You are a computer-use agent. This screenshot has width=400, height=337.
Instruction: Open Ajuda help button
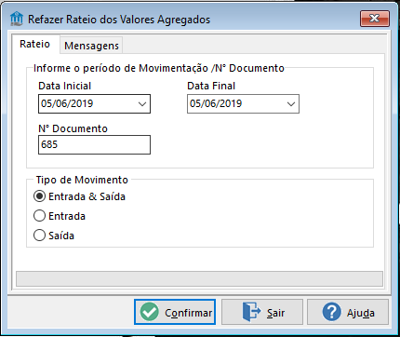pos(348,312)
